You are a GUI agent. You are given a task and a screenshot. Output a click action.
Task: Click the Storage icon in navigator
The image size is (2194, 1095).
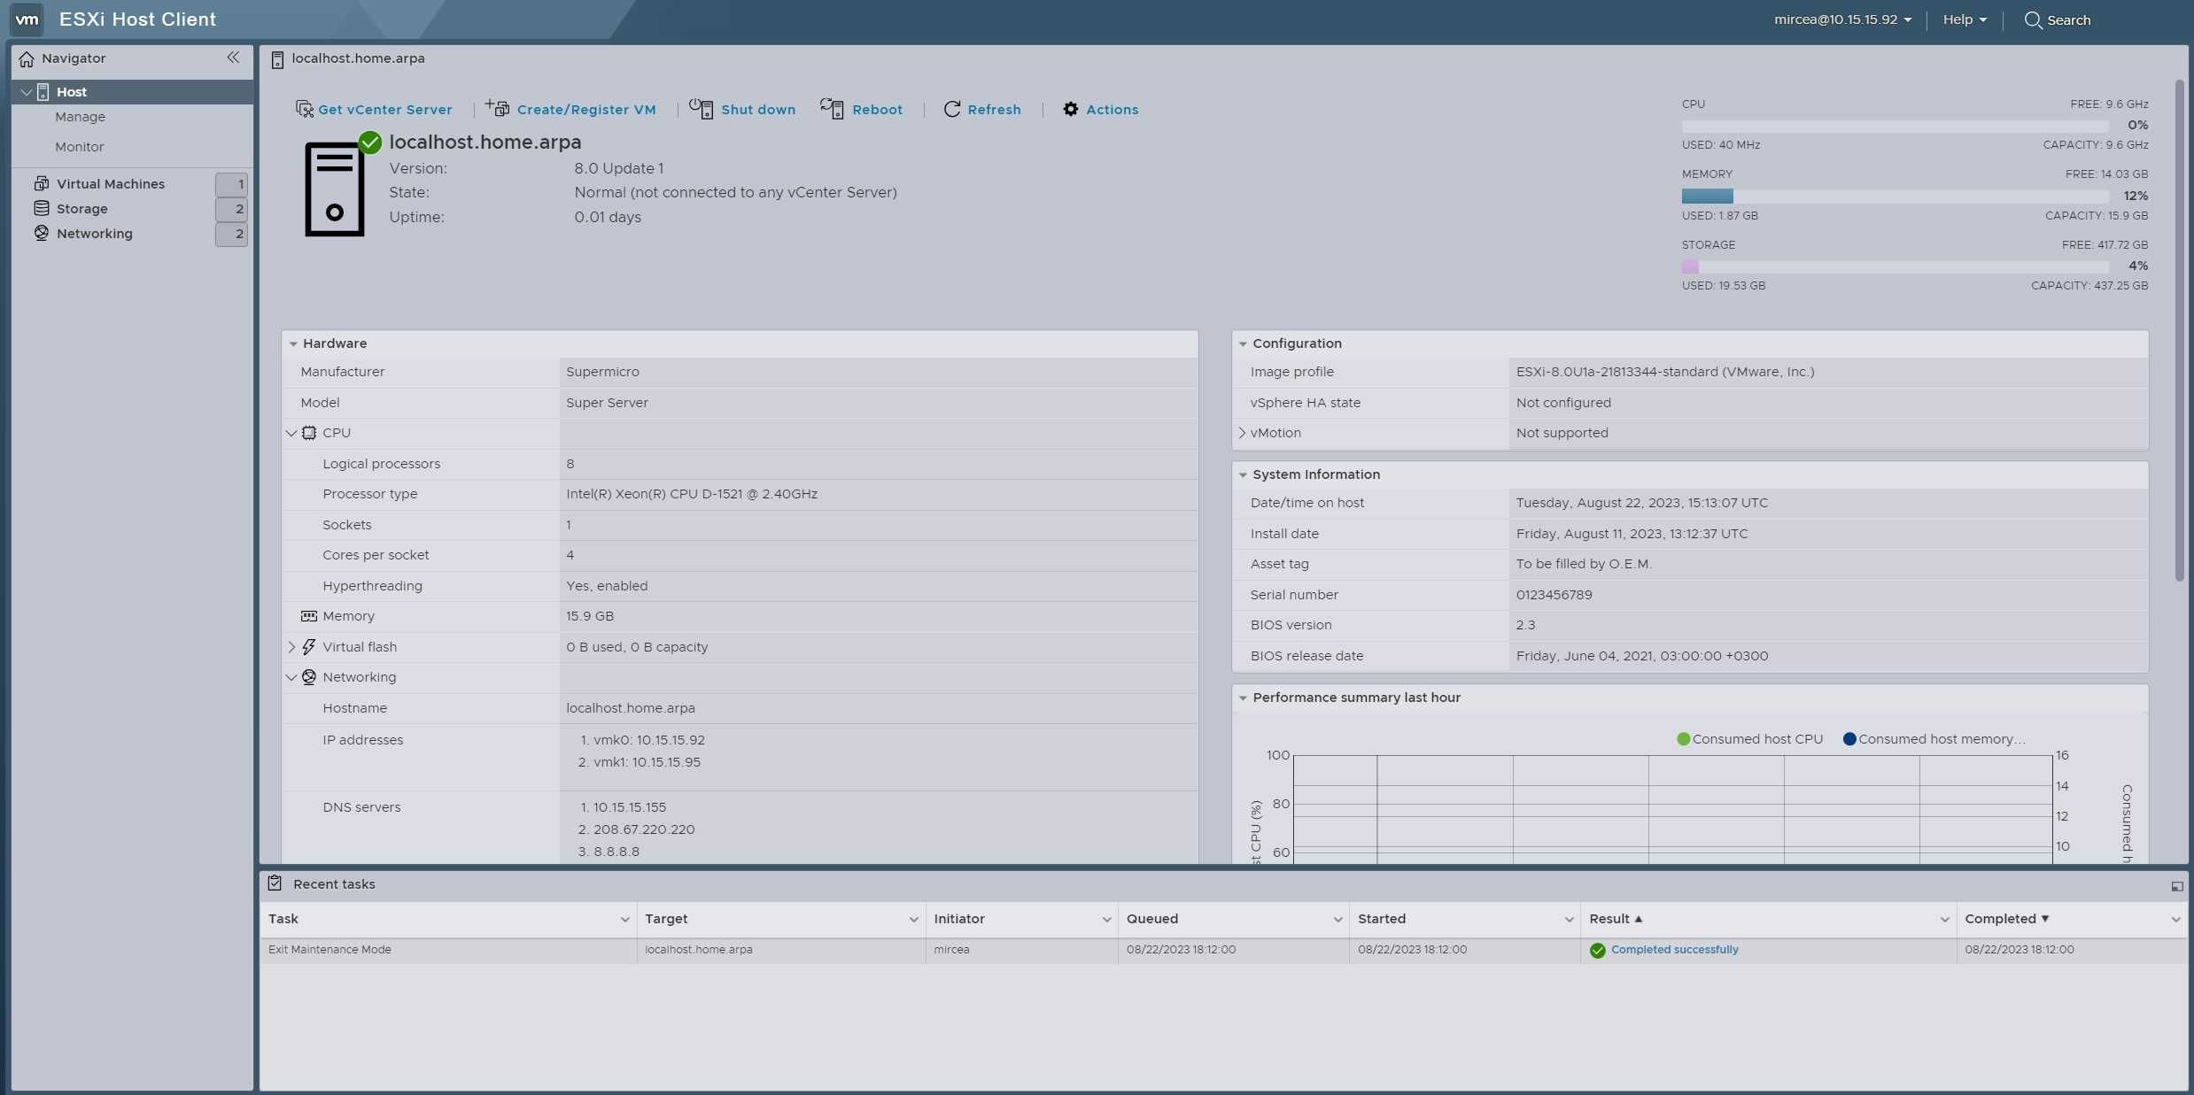(41, 208)
